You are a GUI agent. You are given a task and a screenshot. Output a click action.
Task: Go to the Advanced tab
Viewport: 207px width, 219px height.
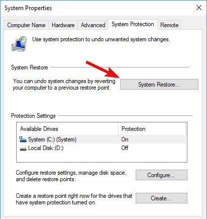[93, 25]
